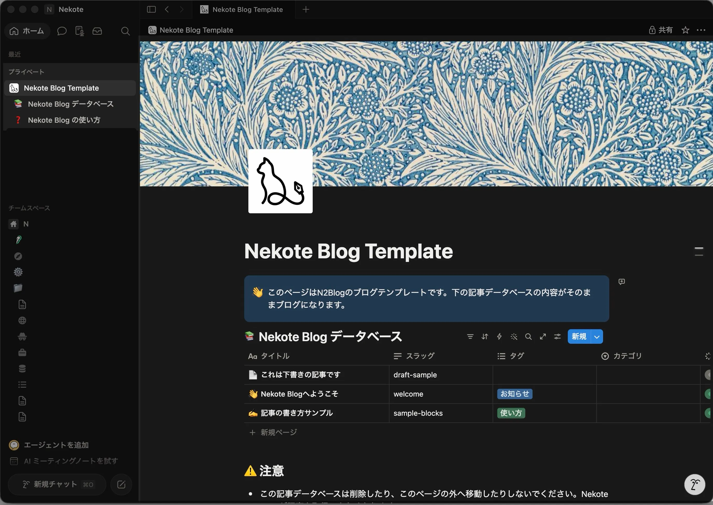Open Nekote Blog Template in sidebar

[x=71, y=88]
